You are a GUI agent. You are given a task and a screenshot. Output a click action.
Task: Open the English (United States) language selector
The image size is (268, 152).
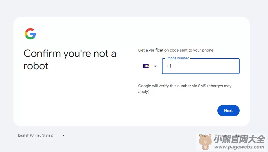41,135
